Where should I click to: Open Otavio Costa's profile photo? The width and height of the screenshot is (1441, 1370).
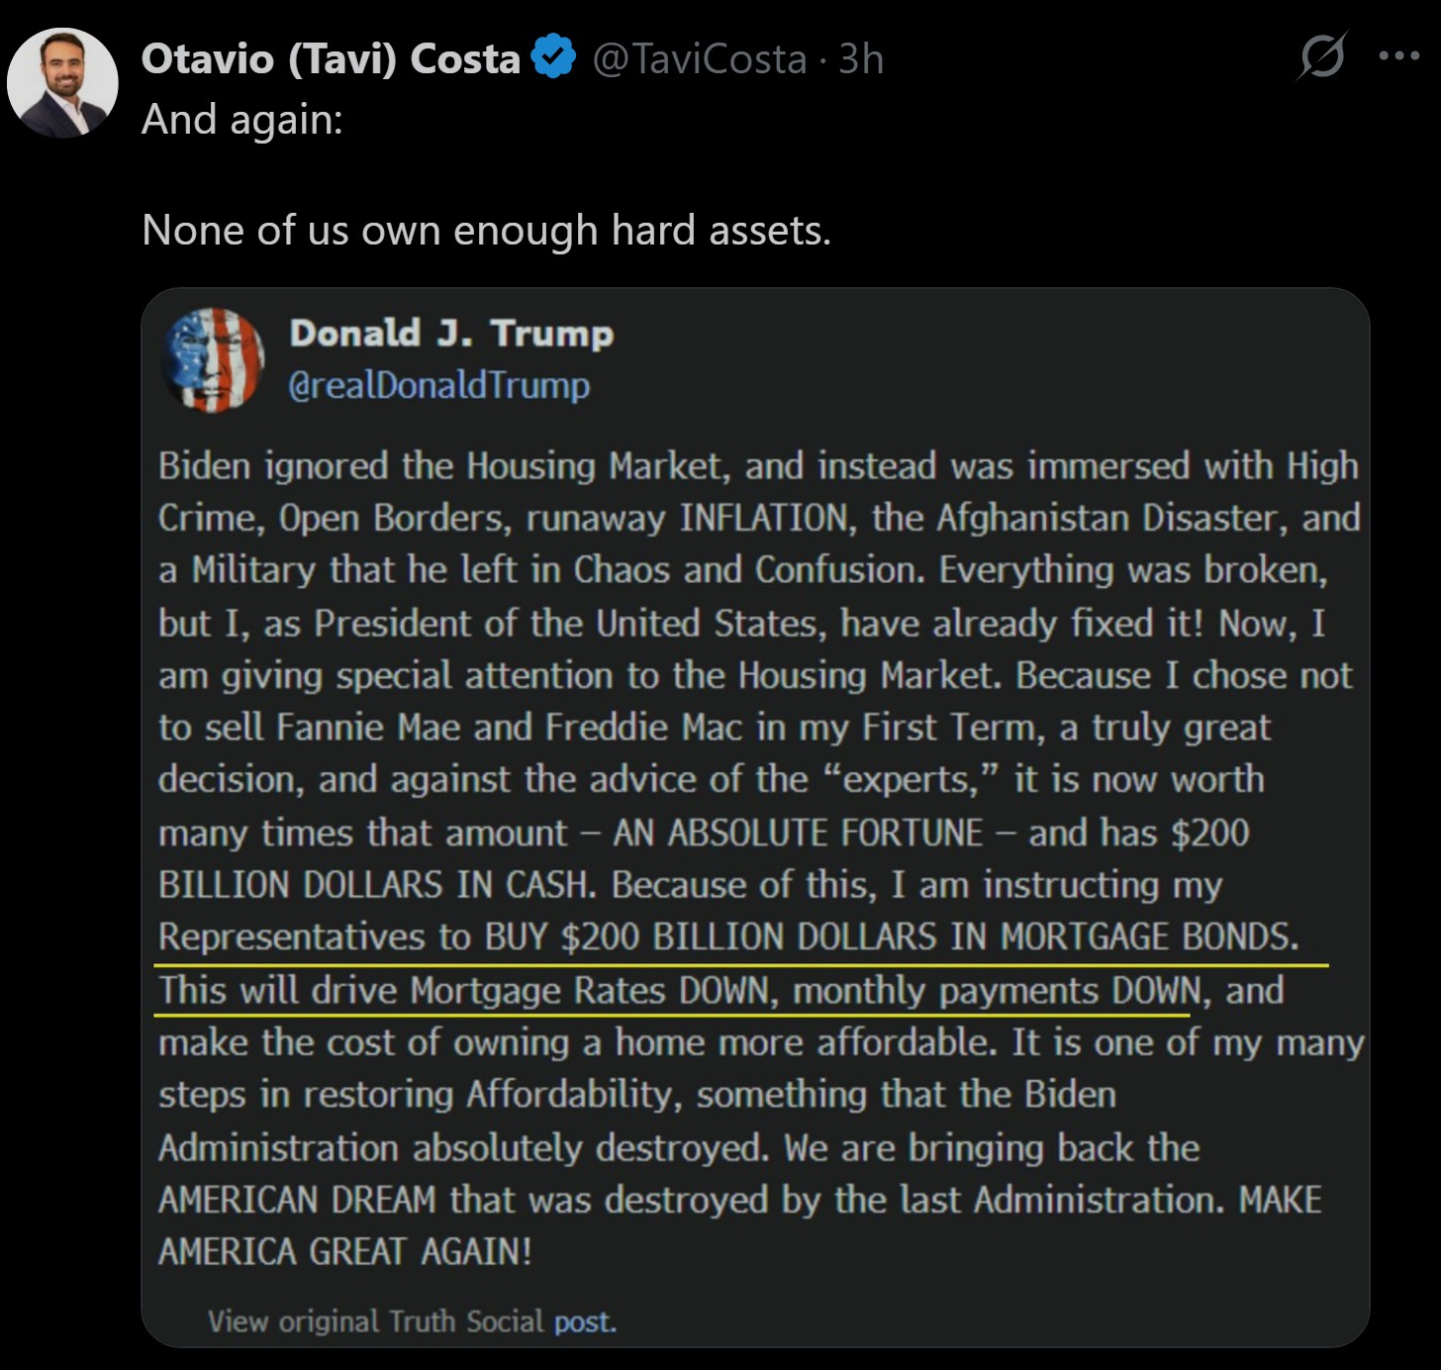tap(62, 83)
